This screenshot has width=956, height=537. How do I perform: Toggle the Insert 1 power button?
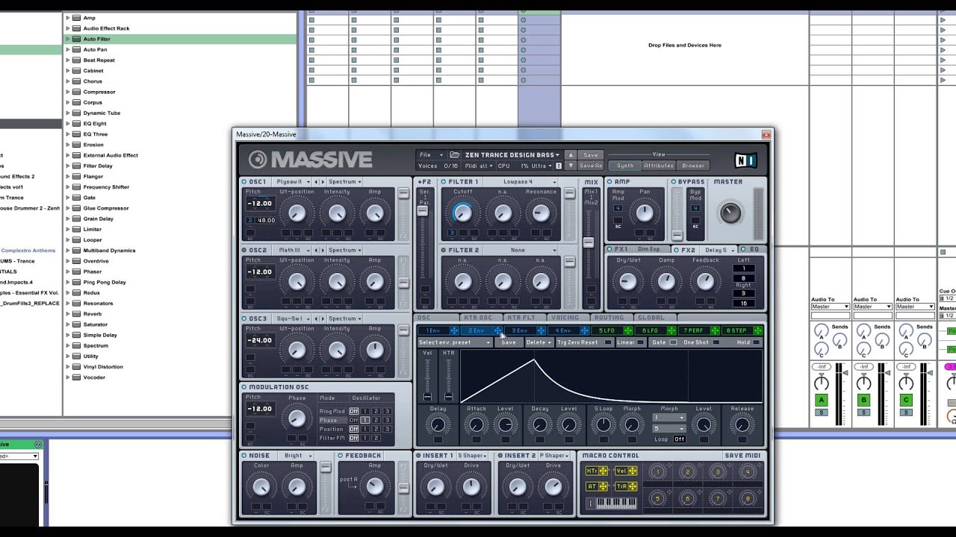[x=418, y=455]
